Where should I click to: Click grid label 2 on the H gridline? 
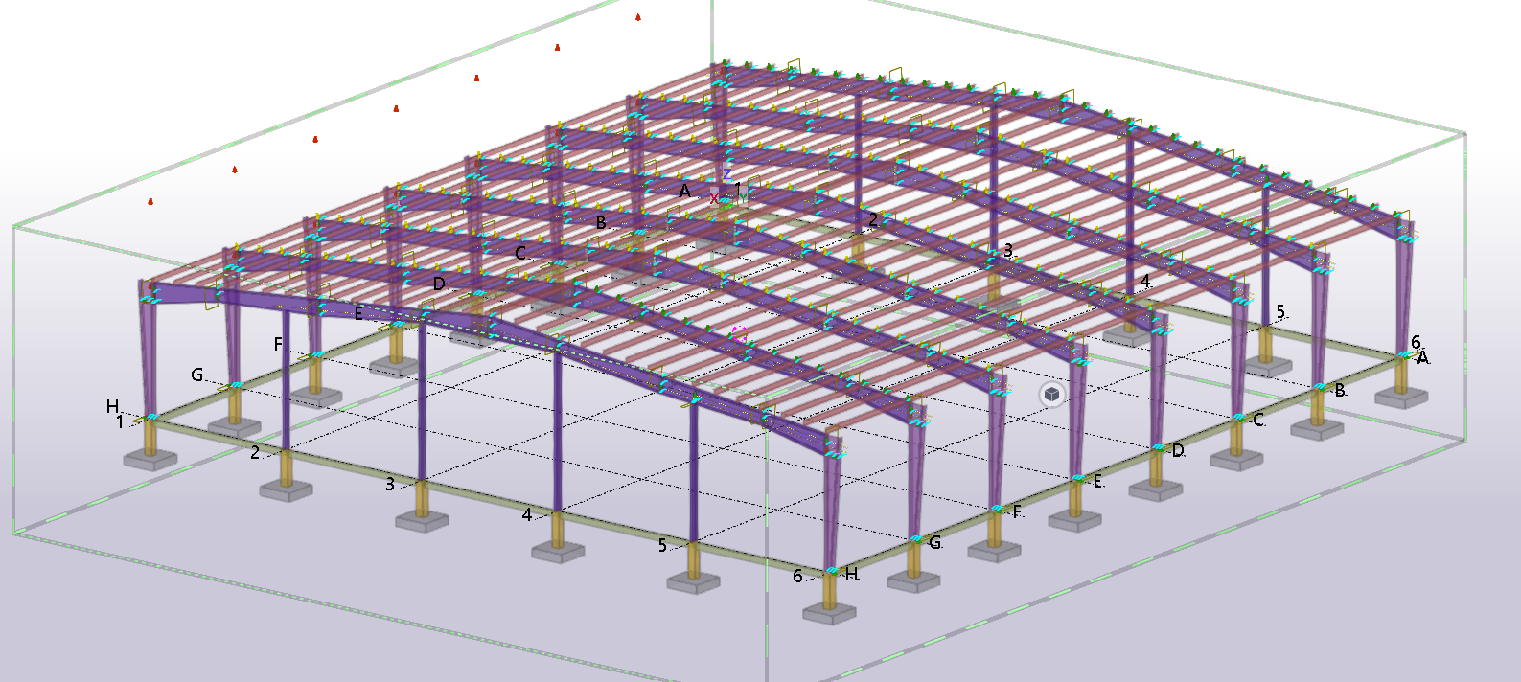(x=255, y=452)
